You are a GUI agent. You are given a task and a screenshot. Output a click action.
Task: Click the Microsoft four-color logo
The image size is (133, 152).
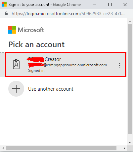12,30
